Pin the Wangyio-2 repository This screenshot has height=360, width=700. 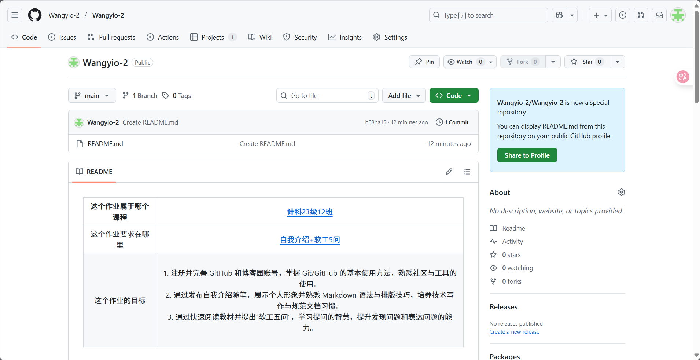[x=424, y=62]
